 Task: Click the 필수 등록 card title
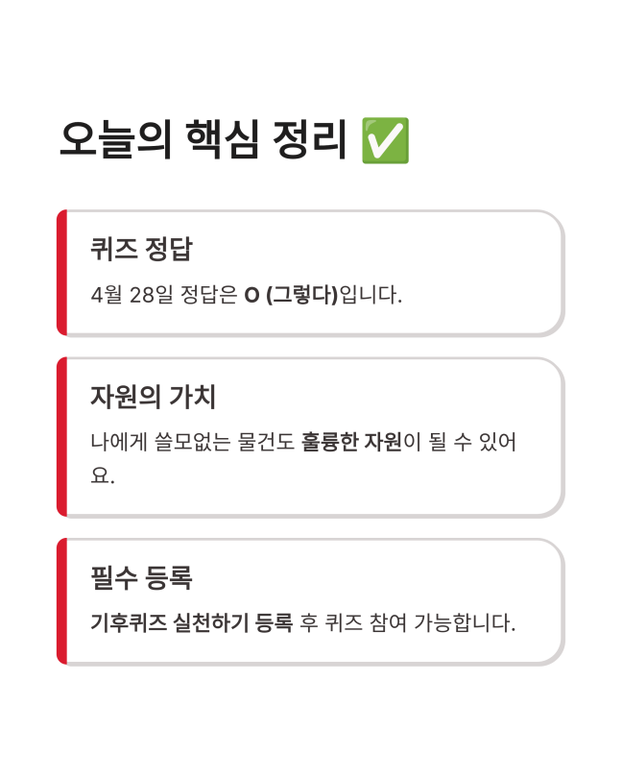click(x=141, y=577)
